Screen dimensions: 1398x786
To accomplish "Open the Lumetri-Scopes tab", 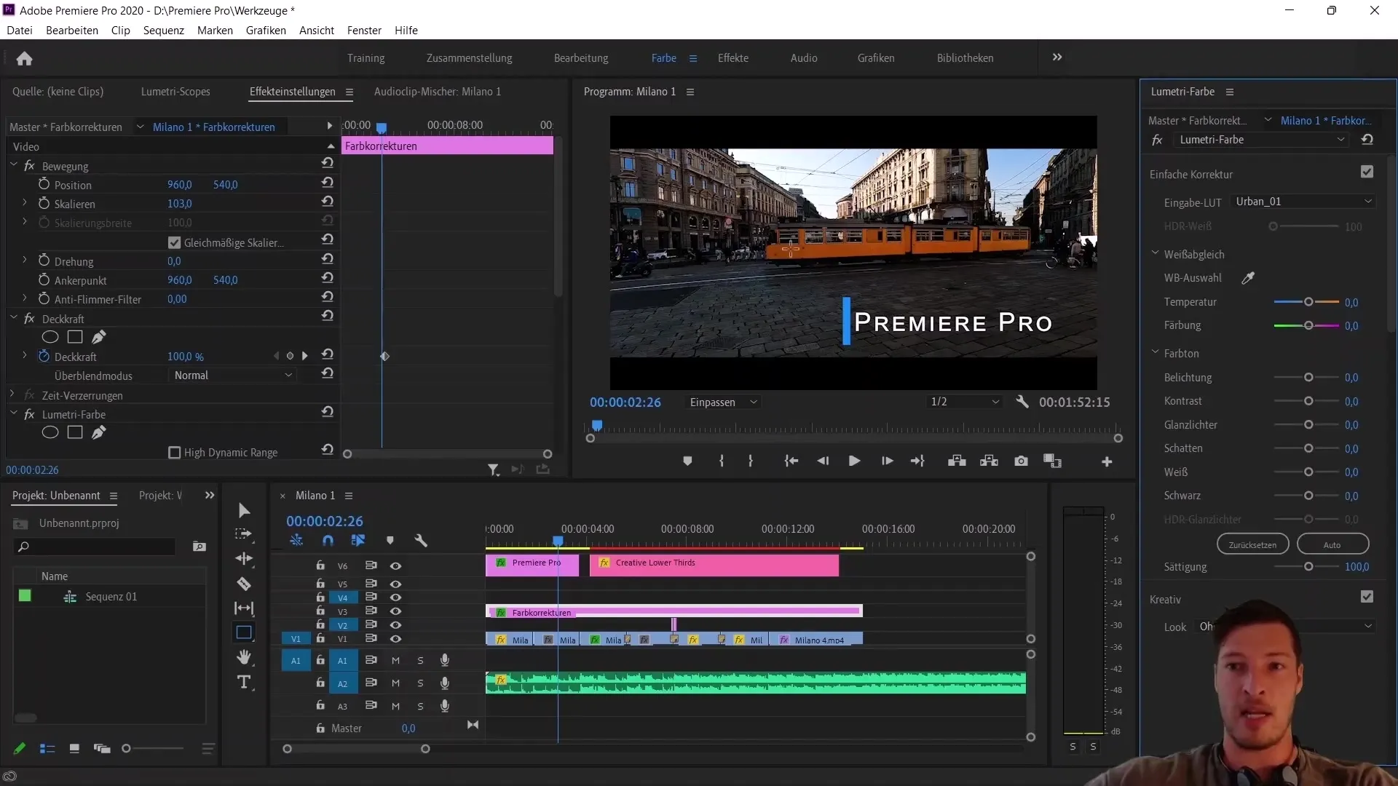I will [x=175, y=92].
